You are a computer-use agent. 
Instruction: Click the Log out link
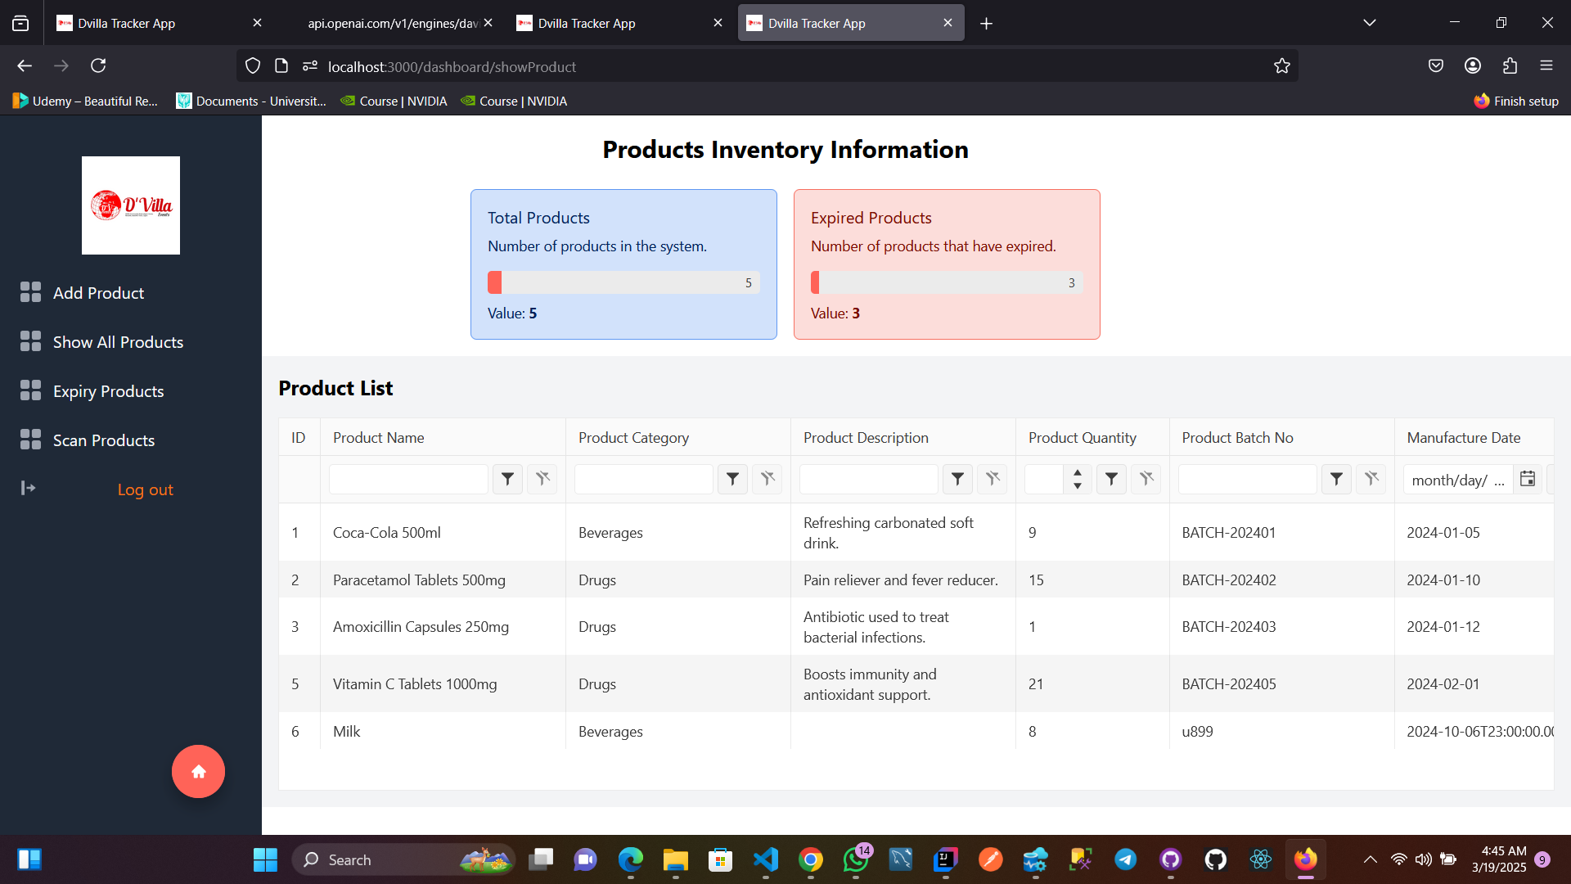145,489
